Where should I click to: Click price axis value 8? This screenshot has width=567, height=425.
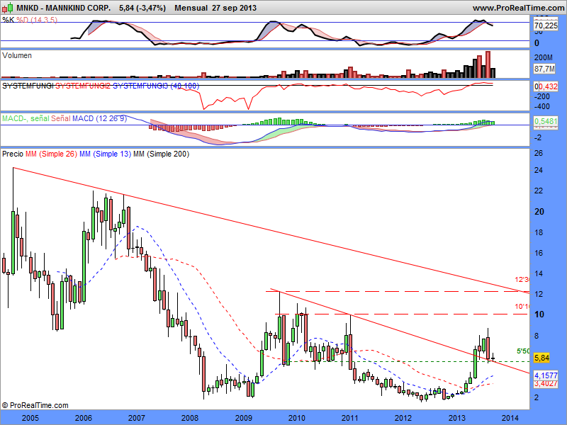(x=537, y=336)
